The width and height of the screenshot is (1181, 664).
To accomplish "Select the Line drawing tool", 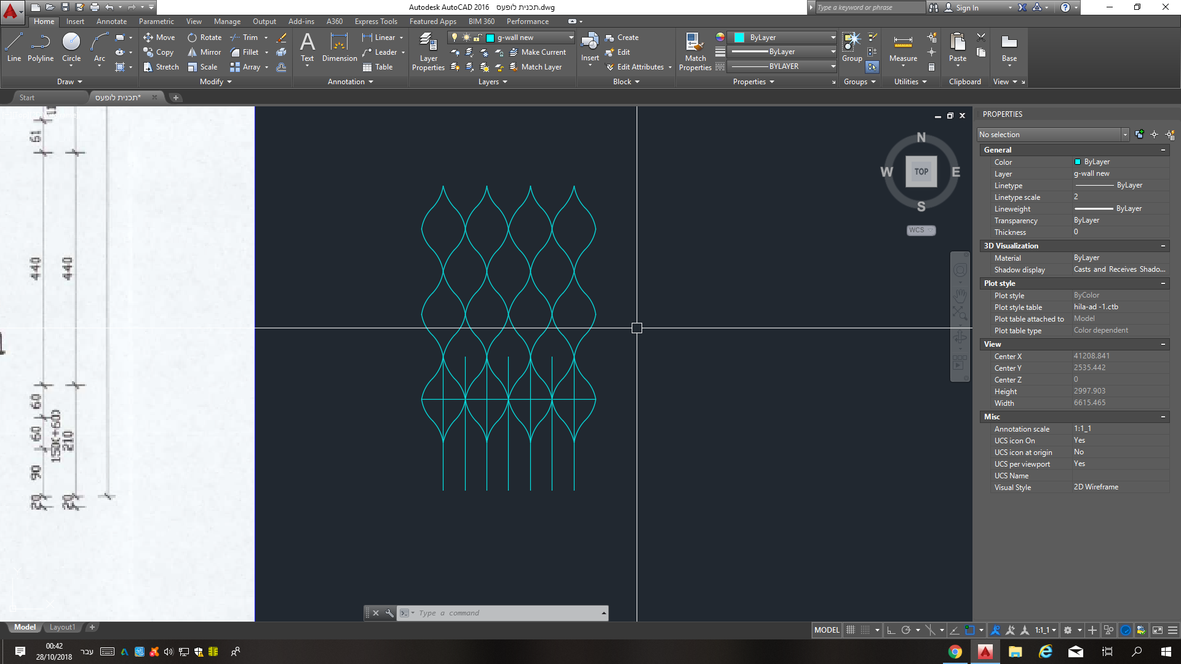I will 14,47.
